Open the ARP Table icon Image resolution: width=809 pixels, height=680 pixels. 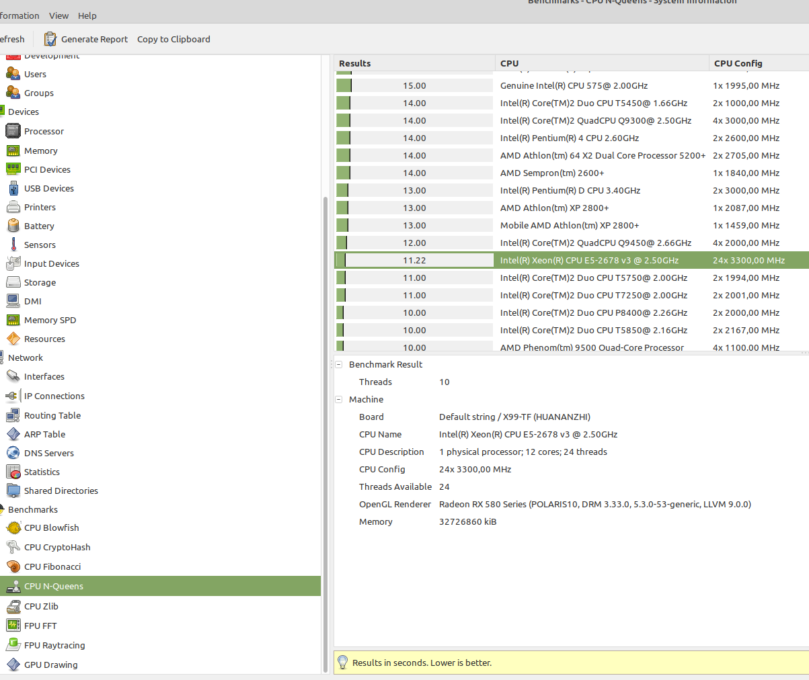point(13,434)
